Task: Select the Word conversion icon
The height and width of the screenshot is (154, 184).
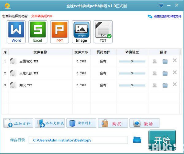Action: tap(16, 32)
